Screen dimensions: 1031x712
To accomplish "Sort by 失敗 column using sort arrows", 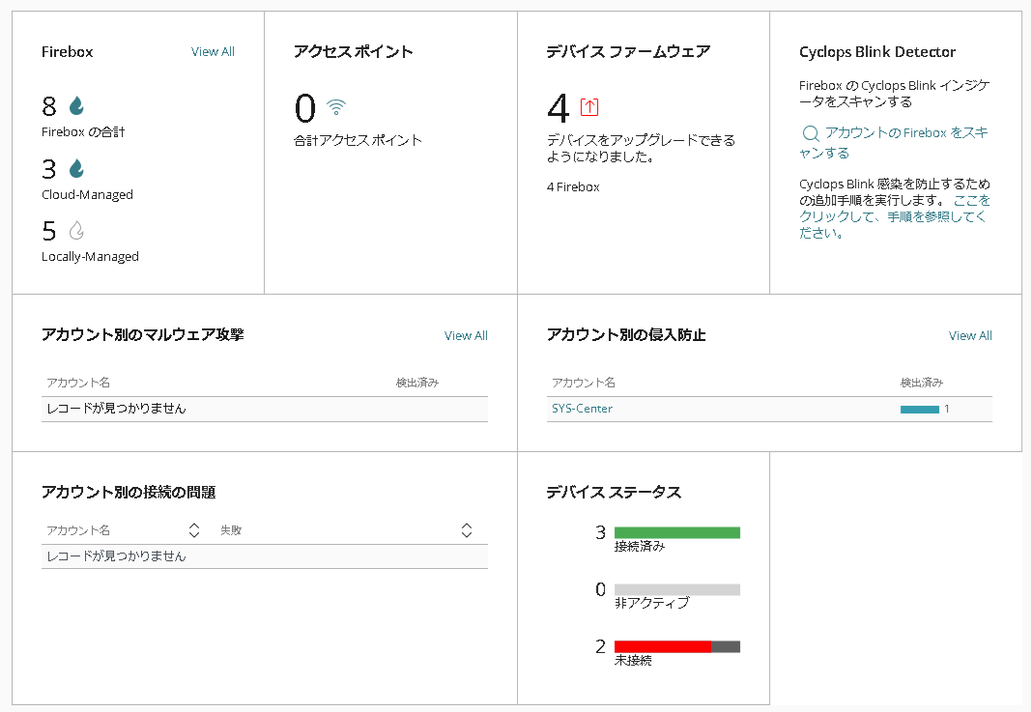I will (467, 530).
